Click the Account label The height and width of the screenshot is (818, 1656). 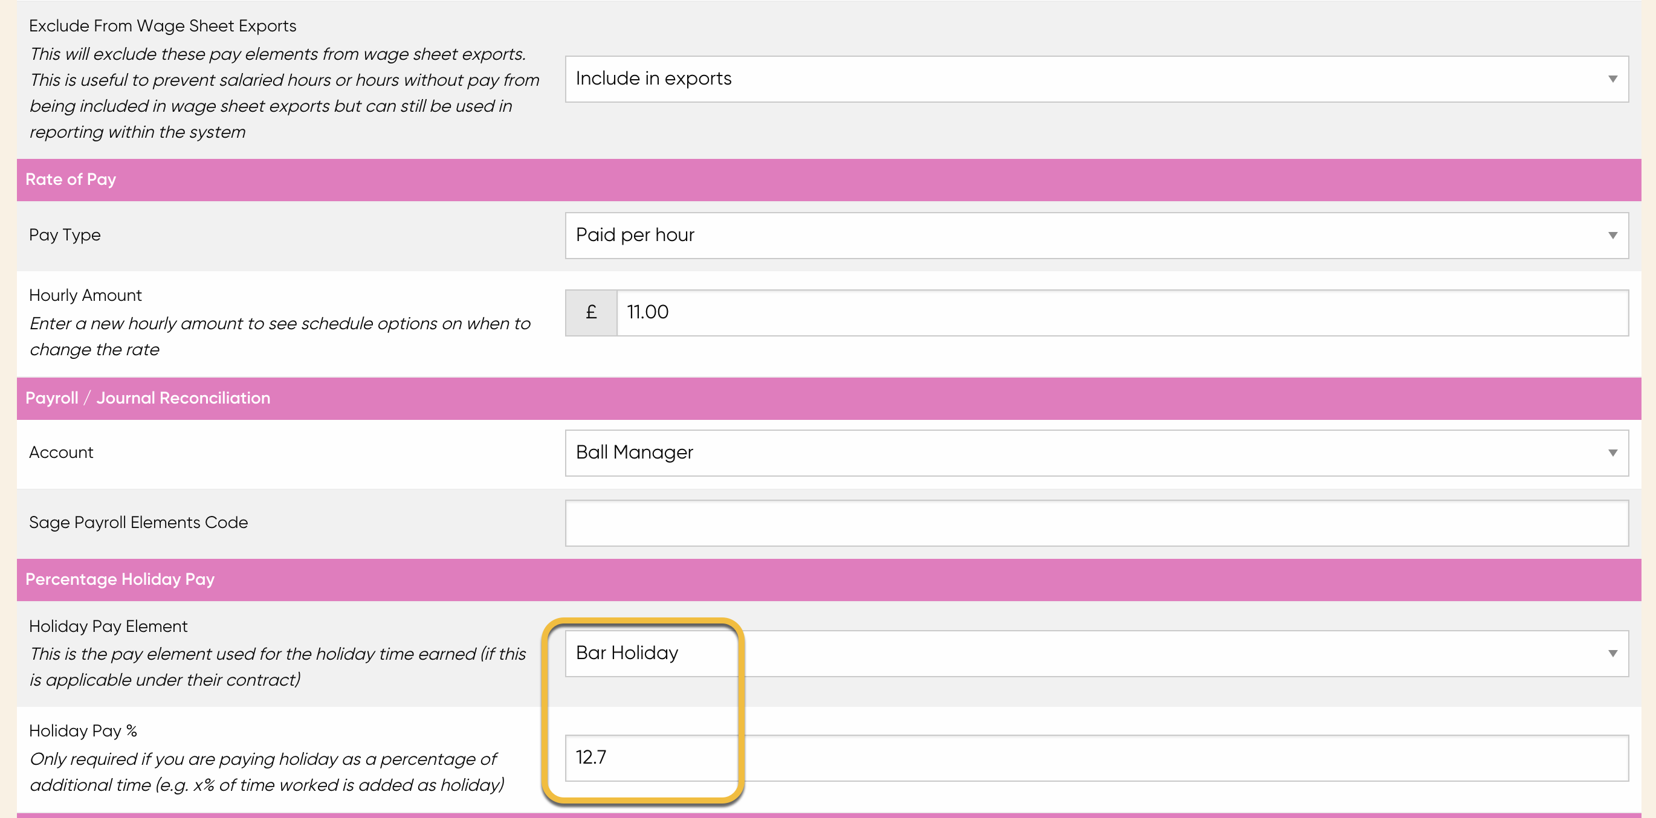[x=61, y=452]
